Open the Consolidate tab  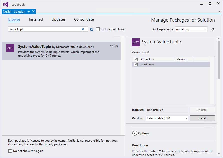(84, 19)
